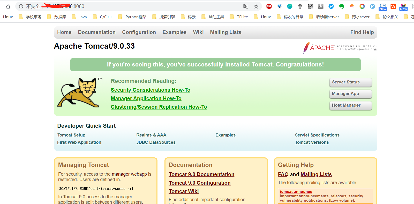The image size is (414, 204).
Task: Open the Tomcat Versions link
Action: pyautogui.click(x=312, y=142)
